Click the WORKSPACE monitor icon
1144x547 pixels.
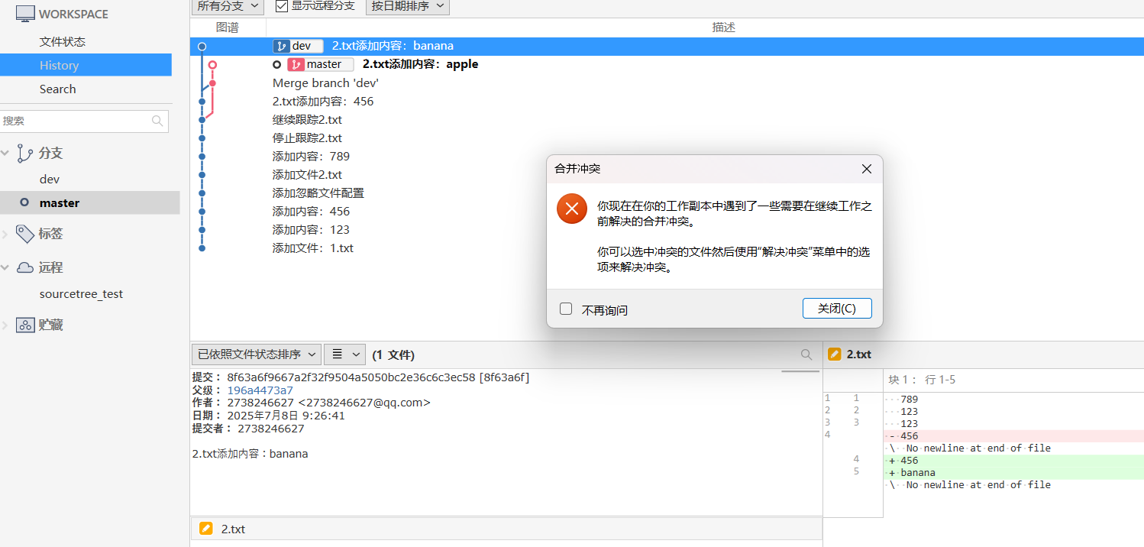click(x=24, y=13)
